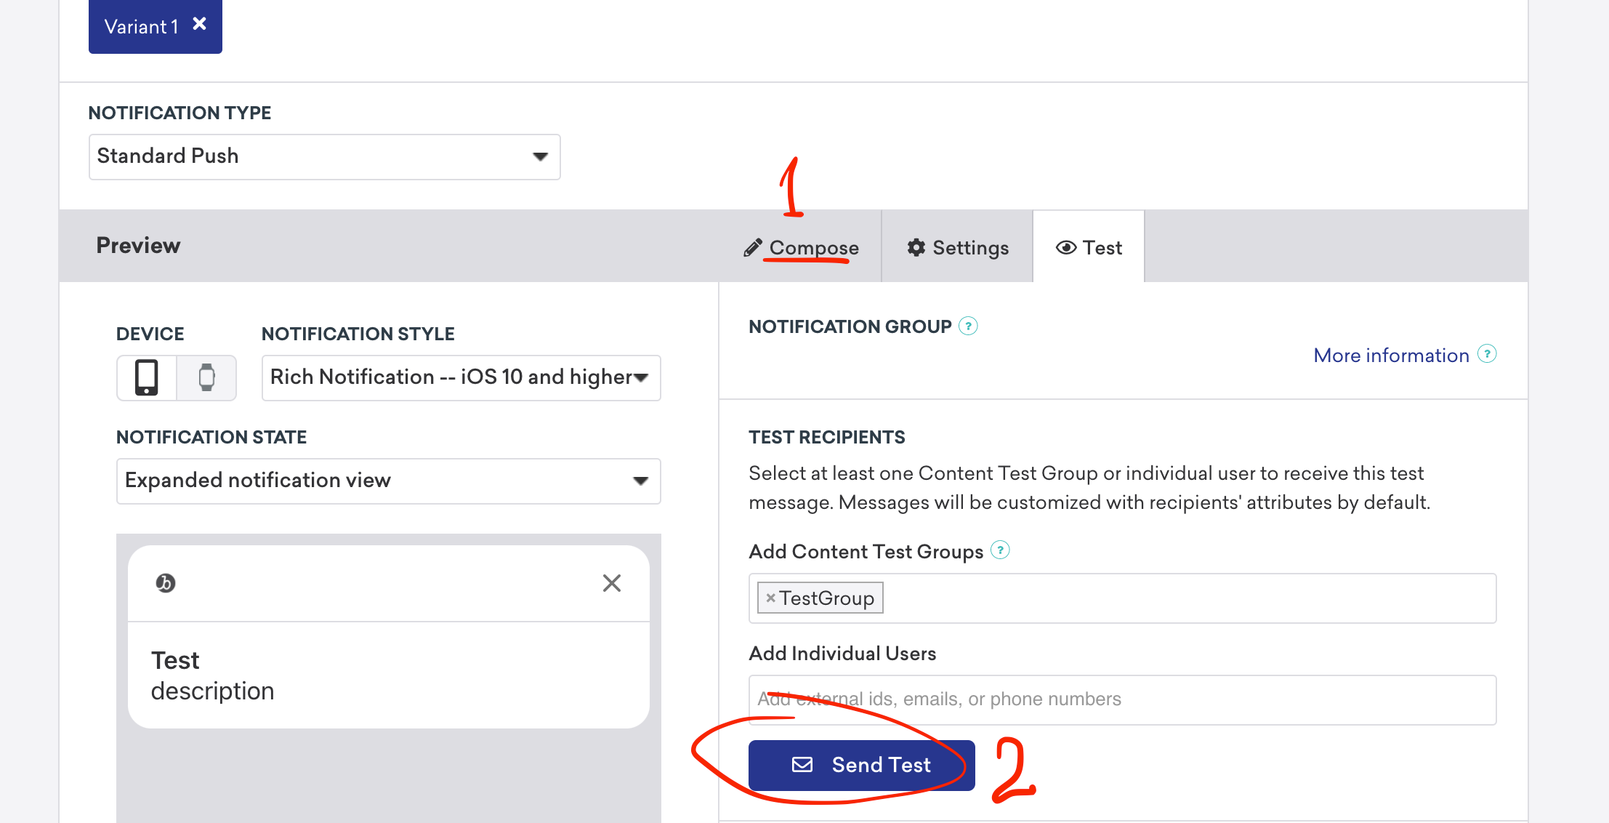Open the Add Content Test Groups help icon
The image size is (1609, 823).
(1000, 550)
